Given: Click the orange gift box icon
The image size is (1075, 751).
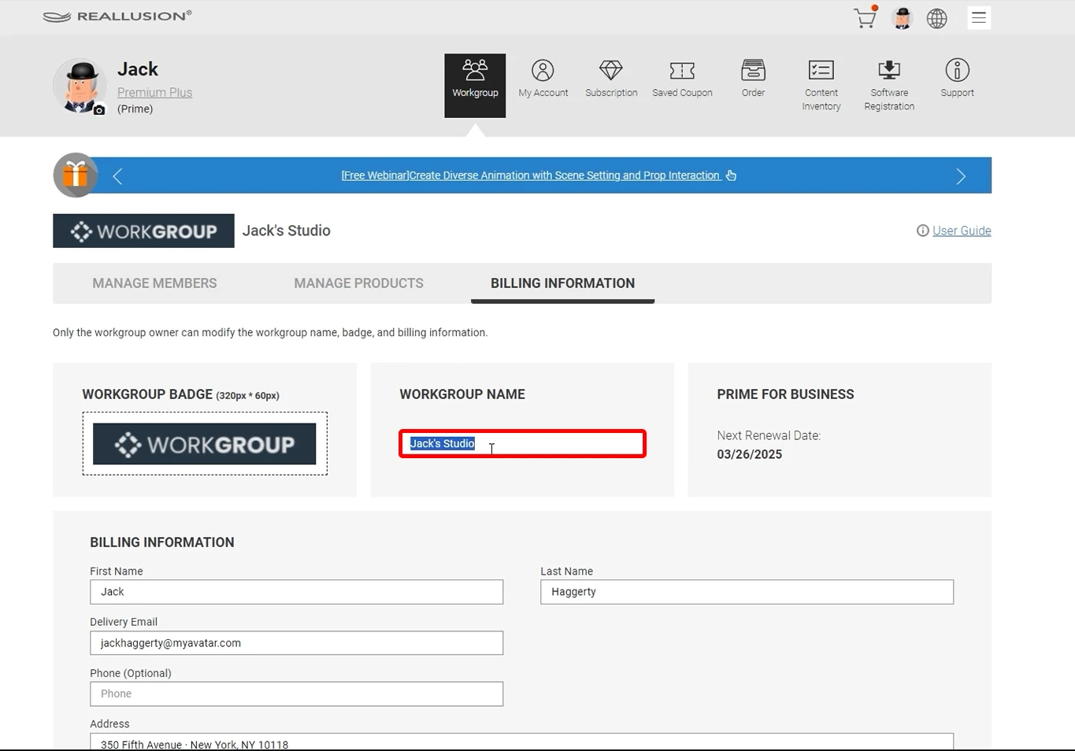Looking at the screenshot, I should [76, 175].
